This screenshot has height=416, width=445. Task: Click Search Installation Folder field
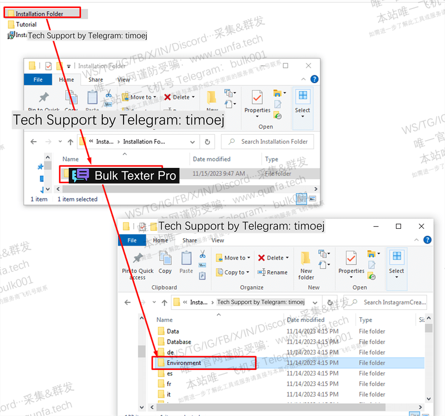267,142
